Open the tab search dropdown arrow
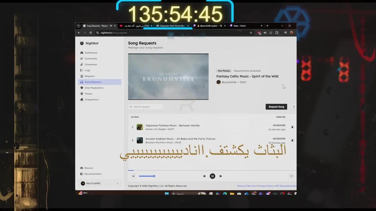Viewport: 376px width, 211px height. (x=78, y=26)
